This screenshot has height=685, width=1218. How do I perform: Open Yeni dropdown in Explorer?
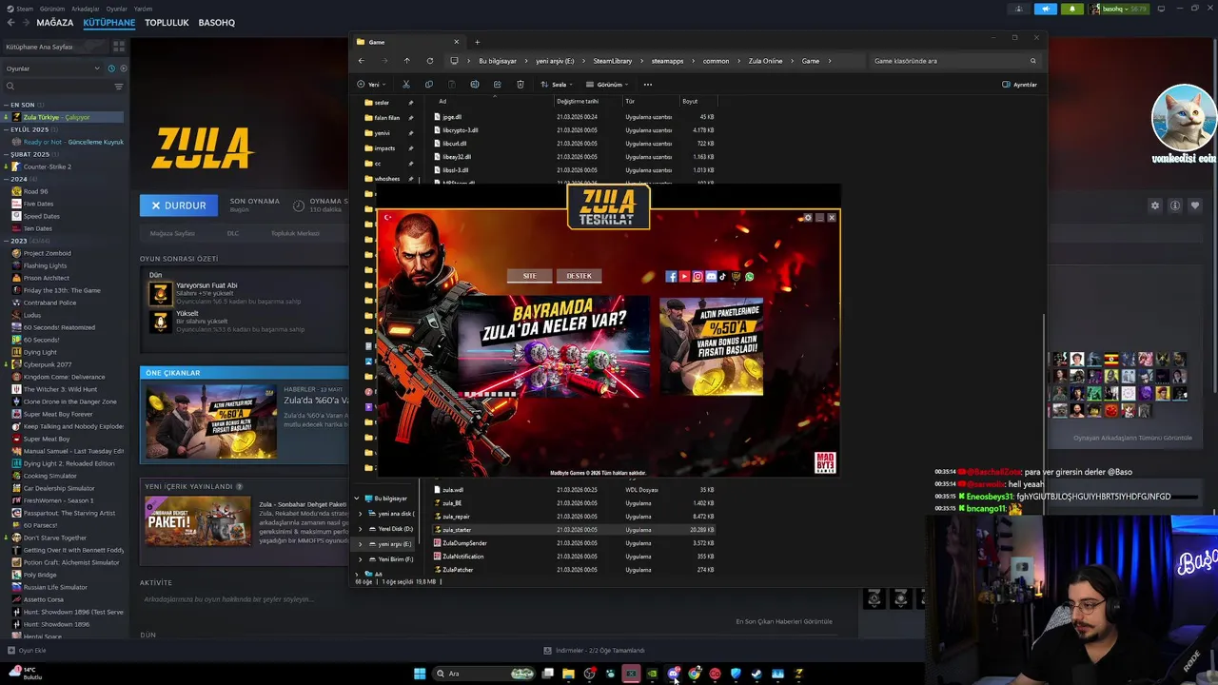coord(372,85)
